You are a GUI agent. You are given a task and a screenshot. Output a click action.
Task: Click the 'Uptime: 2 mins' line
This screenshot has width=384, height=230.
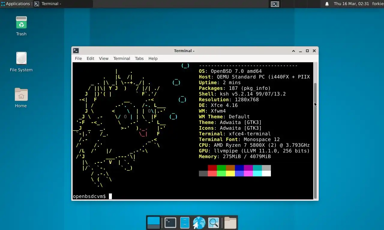coord(220,83)
